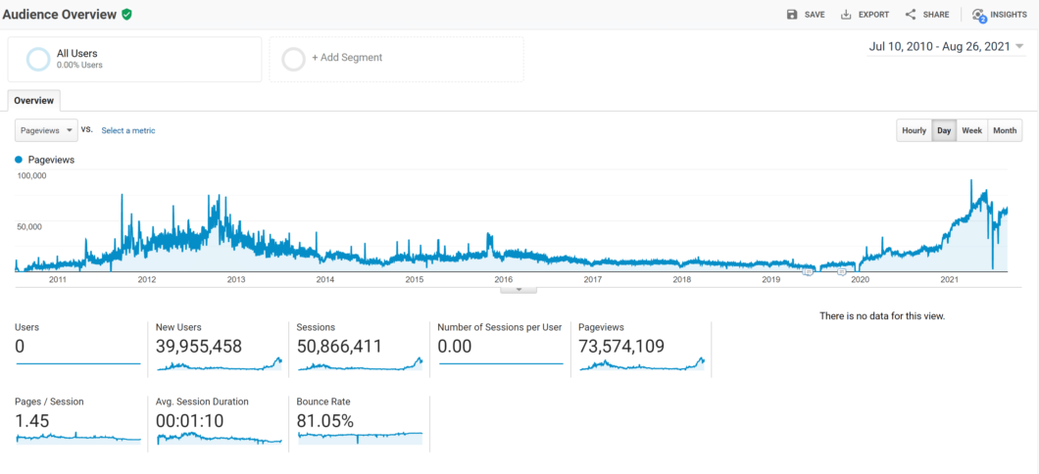Click the blue Pageviews legend dot
The image size is (1039, 474).
(x=19, y=159)
